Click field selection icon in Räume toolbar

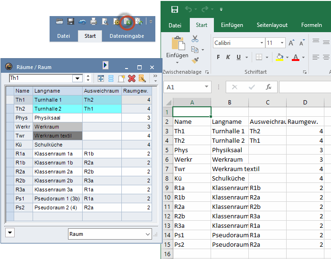tap(101, 78)
